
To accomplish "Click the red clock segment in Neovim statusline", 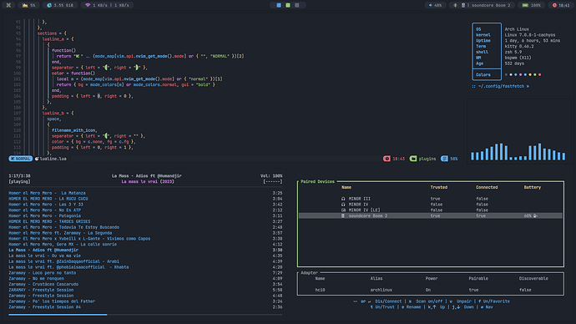I will [x=394, y=159].
